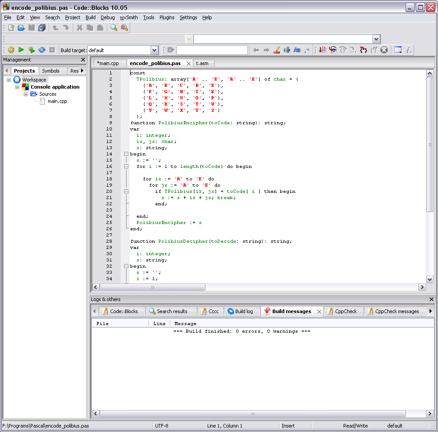Click the Find magnifier icon
Viewport: 438px width, 432px height.
pos(114,28)
